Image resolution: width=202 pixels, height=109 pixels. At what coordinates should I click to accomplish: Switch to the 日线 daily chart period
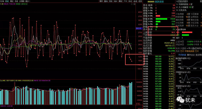point(7,1)
